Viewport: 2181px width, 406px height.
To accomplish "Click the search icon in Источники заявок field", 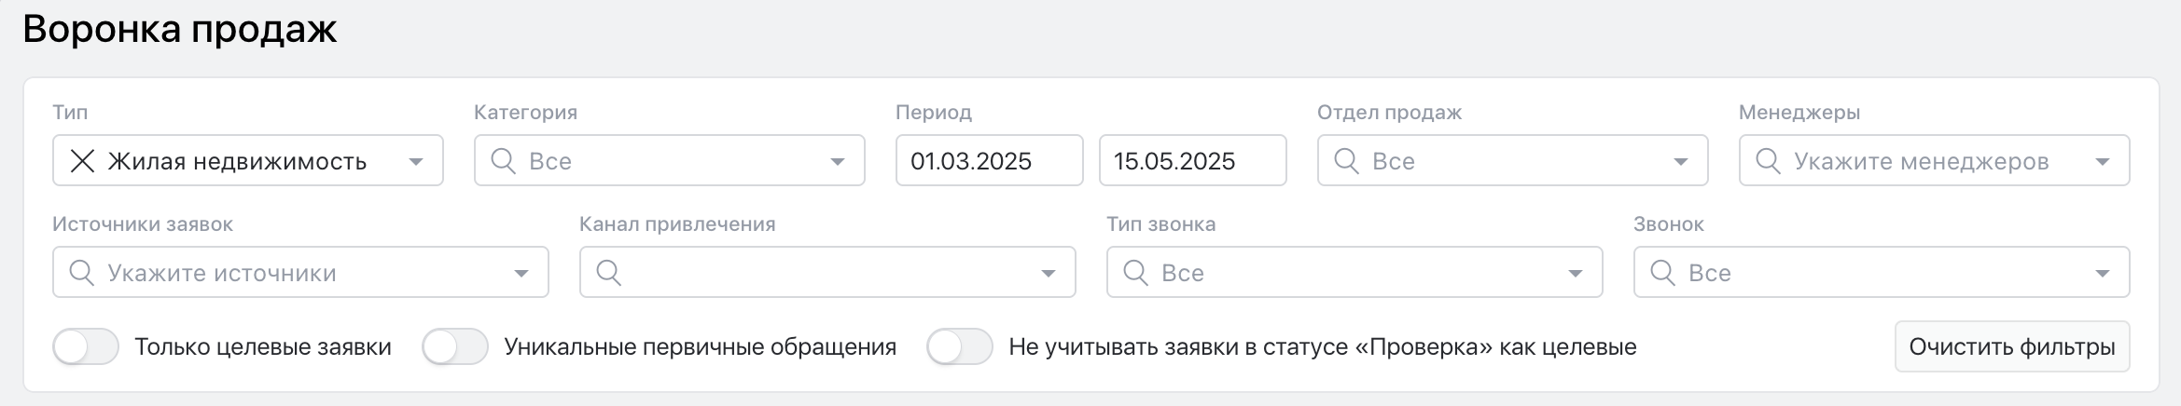I will tap(82, 273).
